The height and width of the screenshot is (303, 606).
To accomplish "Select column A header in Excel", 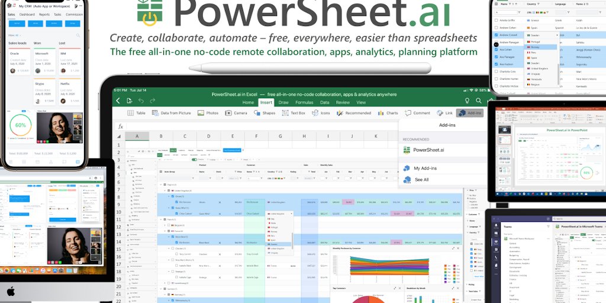I will pos(137,136).
